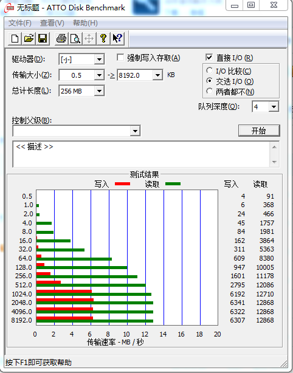
Task: Click the 开始 start button
Action: point(259,131)
